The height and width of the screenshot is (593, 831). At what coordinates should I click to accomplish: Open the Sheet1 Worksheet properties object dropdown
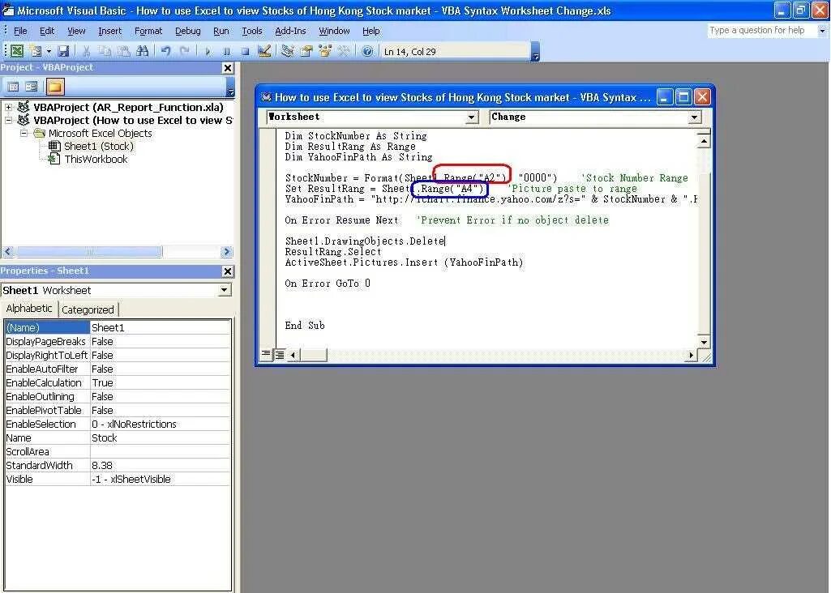click(225, 290)
